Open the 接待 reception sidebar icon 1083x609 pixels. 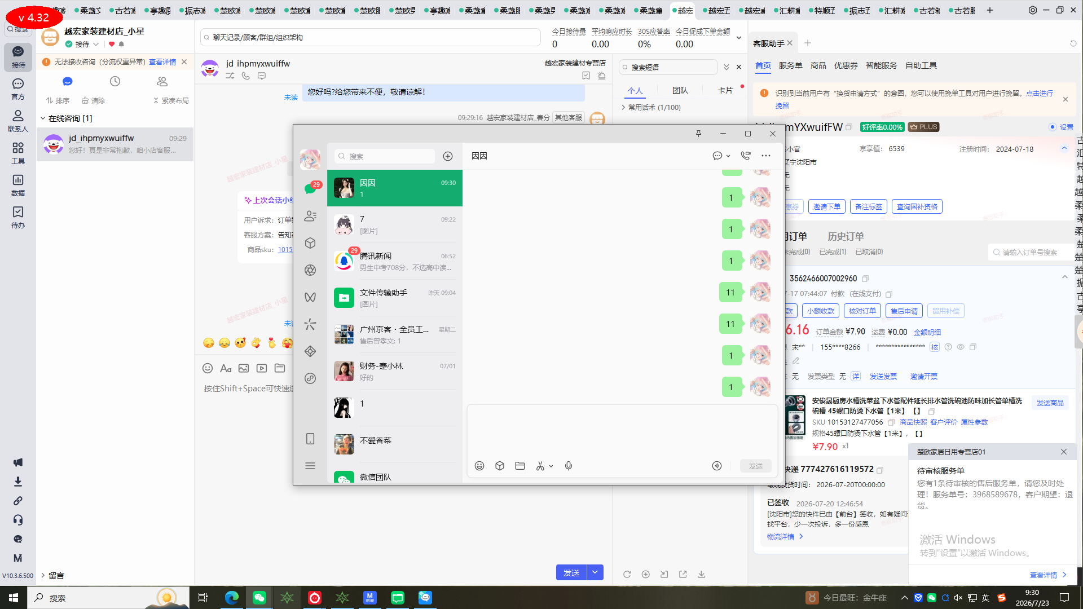[x=18, y=57]
